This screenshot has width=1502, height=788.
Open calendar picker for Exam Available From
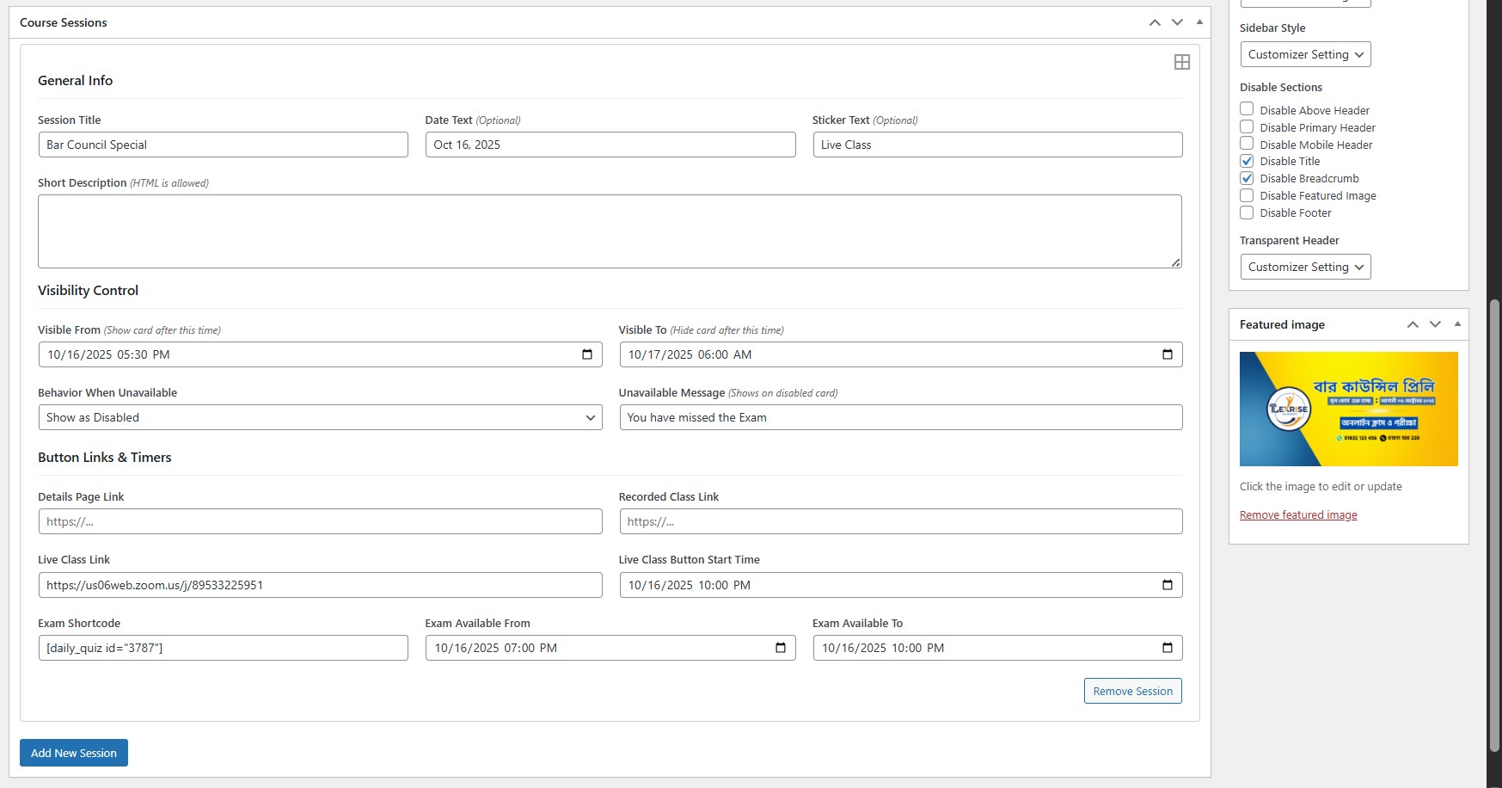(781, 648)
